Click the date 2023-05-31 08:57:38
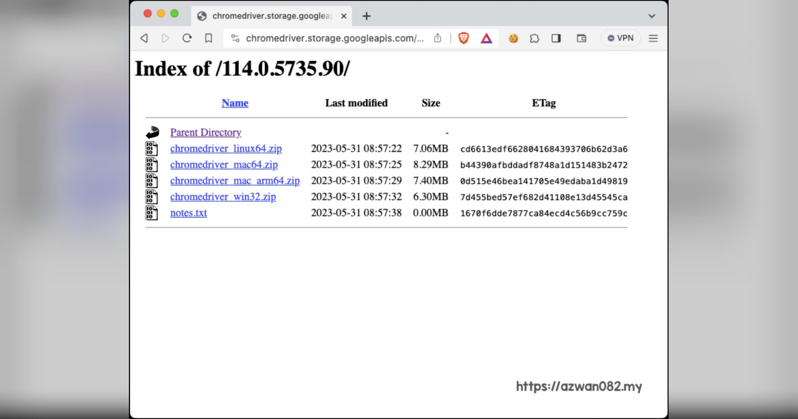This screenshot has width=798, height=419. point(356,213)
